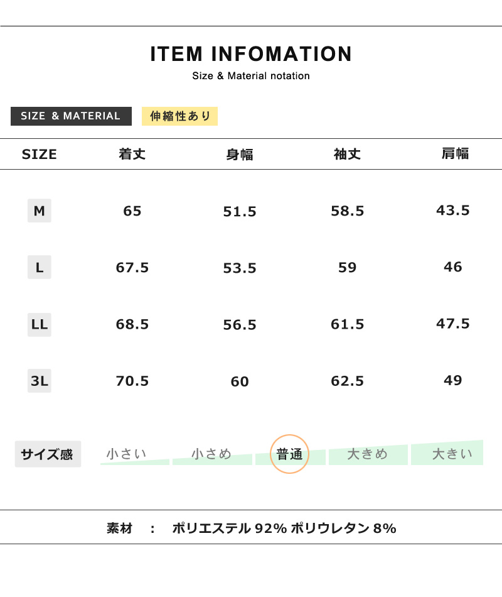502x597 pixels.
Task: Choose 小さい on the size-feel scale
Action: pos(127,454)
